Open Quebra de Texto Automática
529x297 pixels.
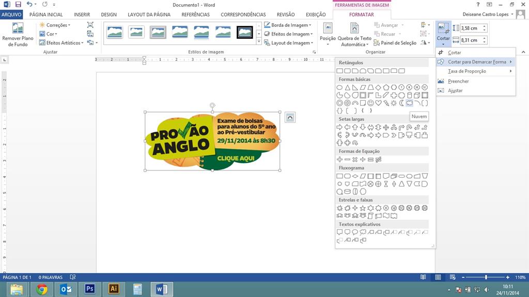coord(354,35)
